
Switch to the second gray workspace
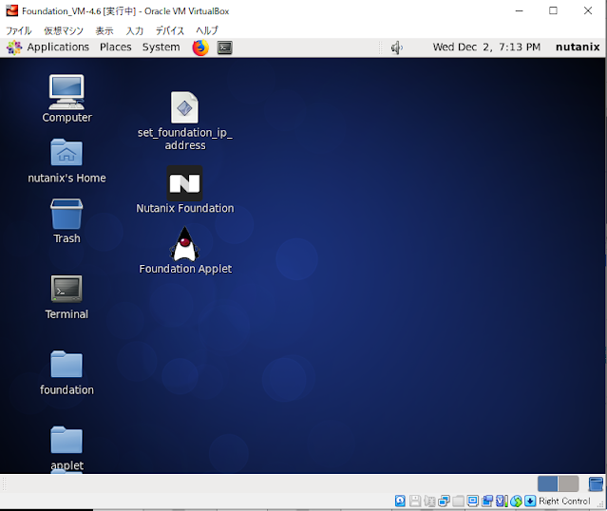coord(568,483)
